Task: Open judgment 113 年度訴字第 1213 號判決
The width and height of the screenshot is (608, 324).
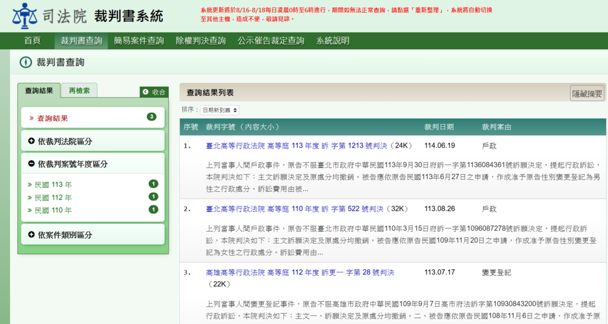Action: pos(296,146)
